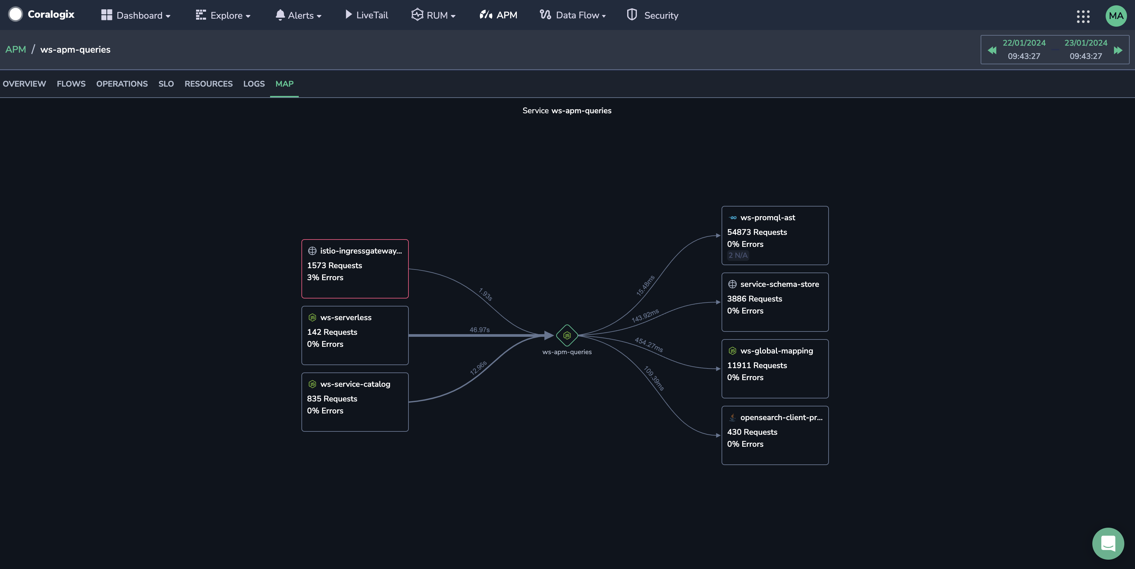Select the ws-serverless node title
Viewport: 1135px width, 569px height.
pos(345,317)
